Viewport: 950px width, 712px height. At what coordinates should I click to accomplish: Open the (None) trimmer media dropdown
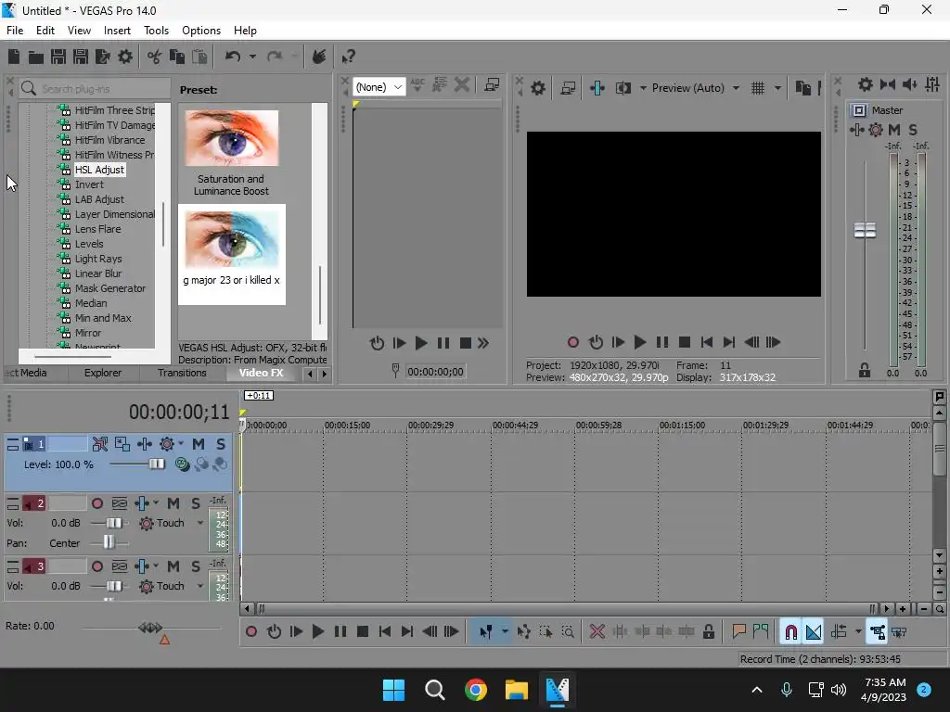coord(379,87)
